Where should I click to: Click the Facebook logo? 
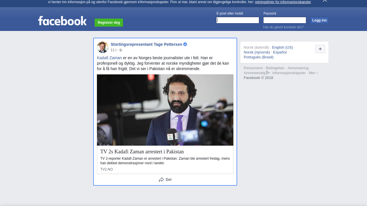(x=62, y=21)
